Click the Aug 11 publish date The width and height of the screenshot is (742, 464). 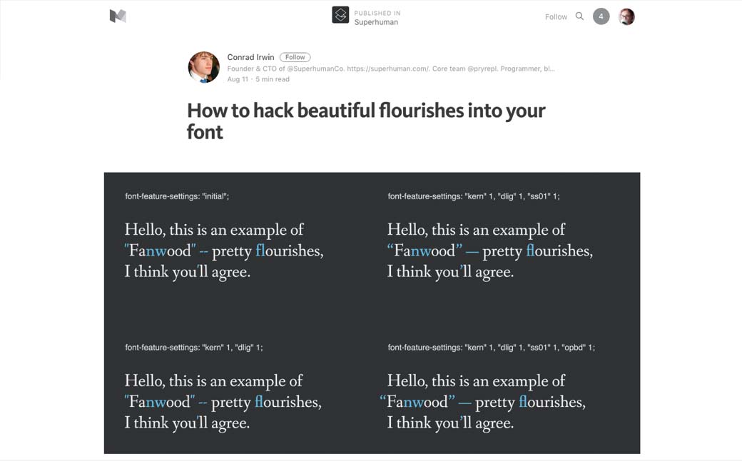coord(238,79)
